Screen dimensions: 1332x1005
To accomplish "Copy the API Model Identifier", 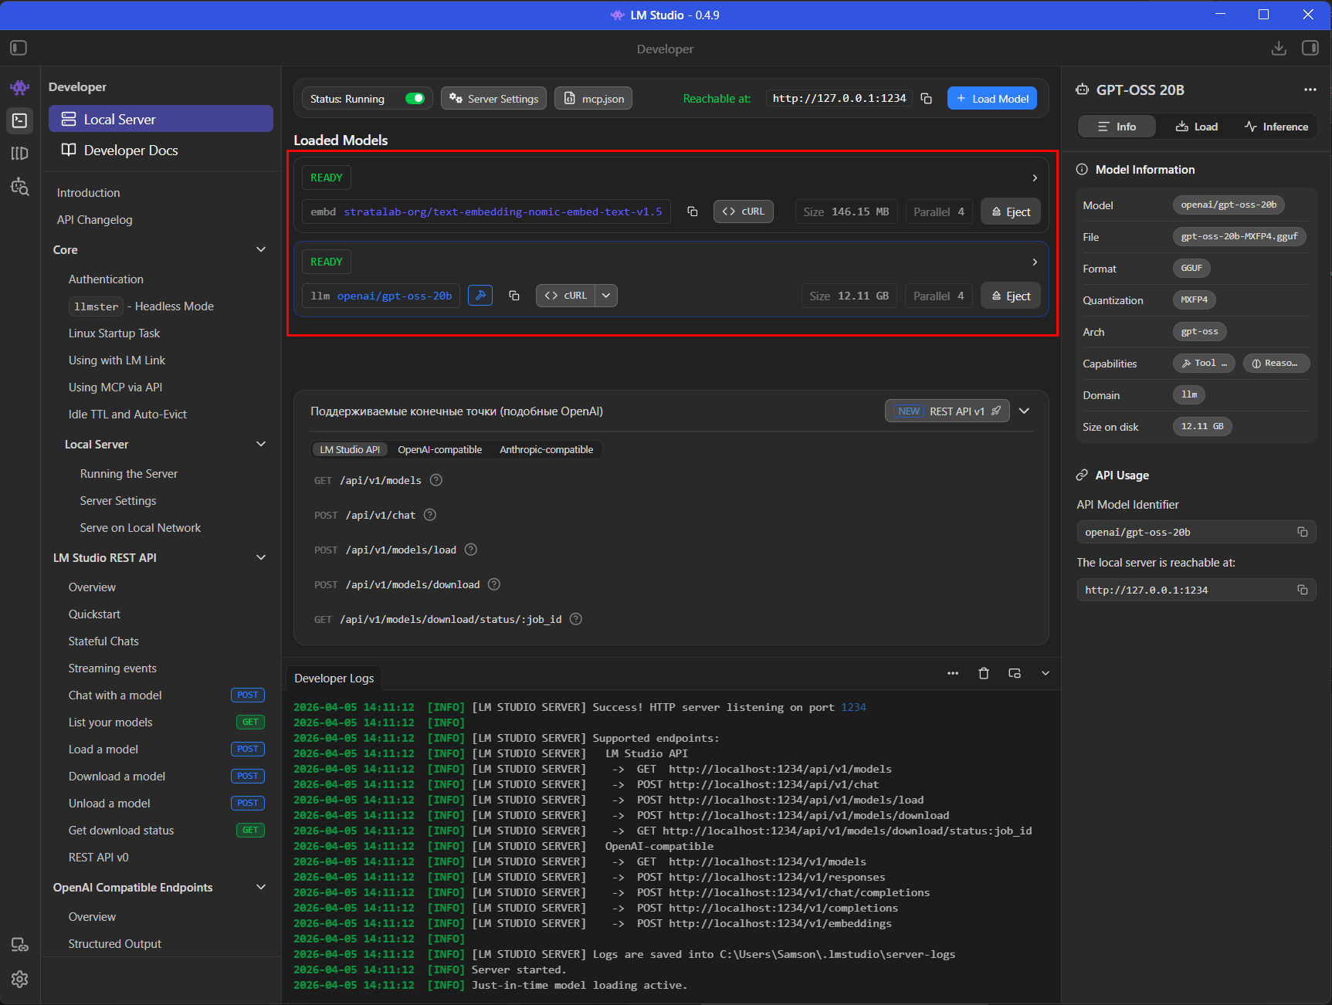I will point(1302,532).
